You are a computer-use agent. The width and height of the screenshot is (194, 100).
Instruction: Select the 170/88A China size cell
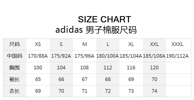tap(38, 56)
